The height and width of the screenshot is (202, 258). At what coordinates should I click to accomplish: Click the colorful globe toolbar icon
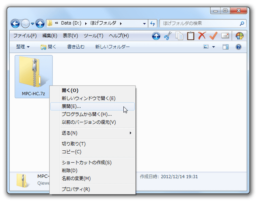[x=239, y=36]
